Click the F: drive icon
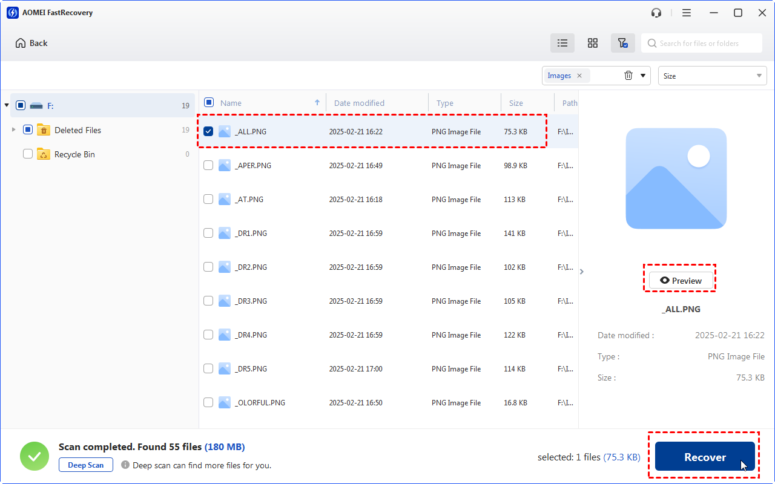775x484 pixels. (36, 105)
